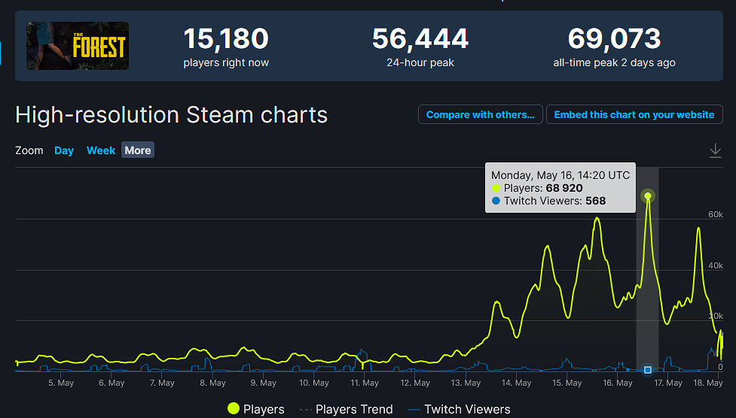The width and height of the screenshot is (736, 418).
Task: Click the download chart icon
Action: [715, 151]
